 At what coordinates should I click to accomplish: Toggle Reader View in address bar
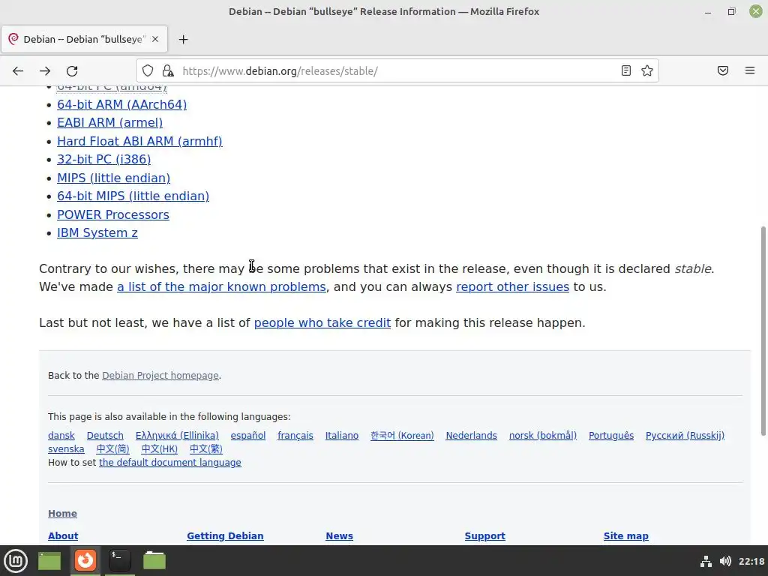(x=626, y=71)
